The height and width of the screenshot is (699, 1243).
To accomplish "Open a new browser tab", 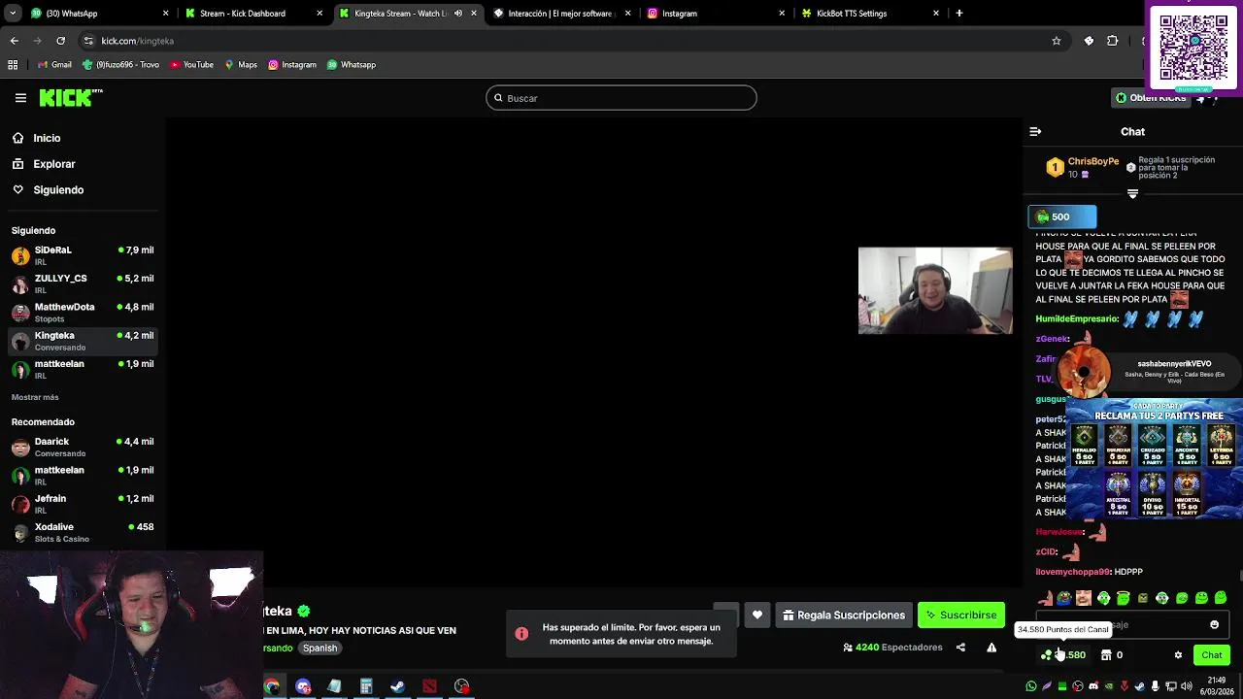I will click(958, 14).
